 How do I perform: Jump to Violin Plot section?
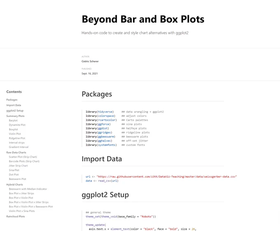15,134
